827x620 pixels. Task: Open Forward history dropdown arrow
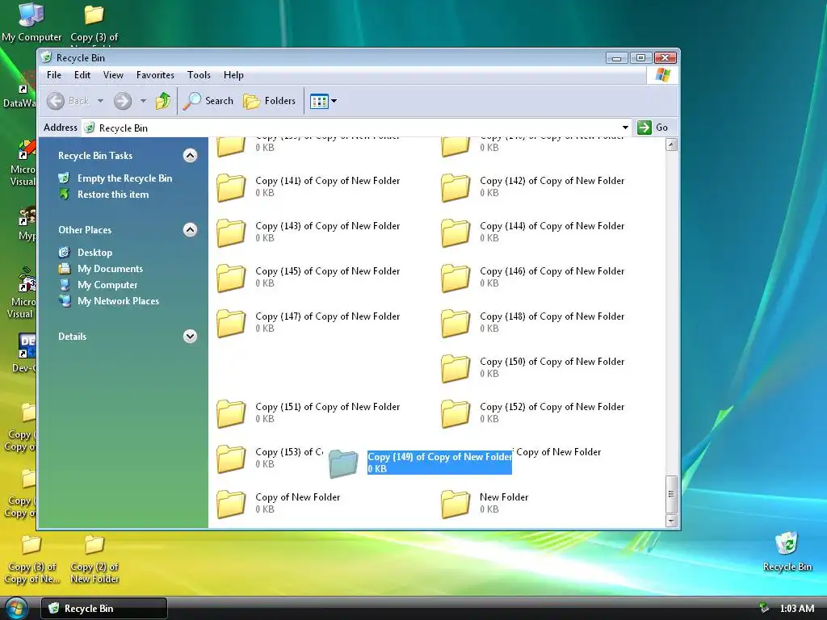coord(143,101)
